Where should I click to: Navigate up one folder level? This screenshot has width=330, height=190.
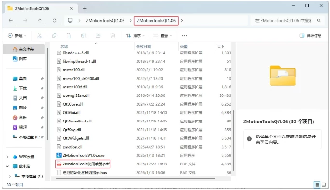[40, 21]
